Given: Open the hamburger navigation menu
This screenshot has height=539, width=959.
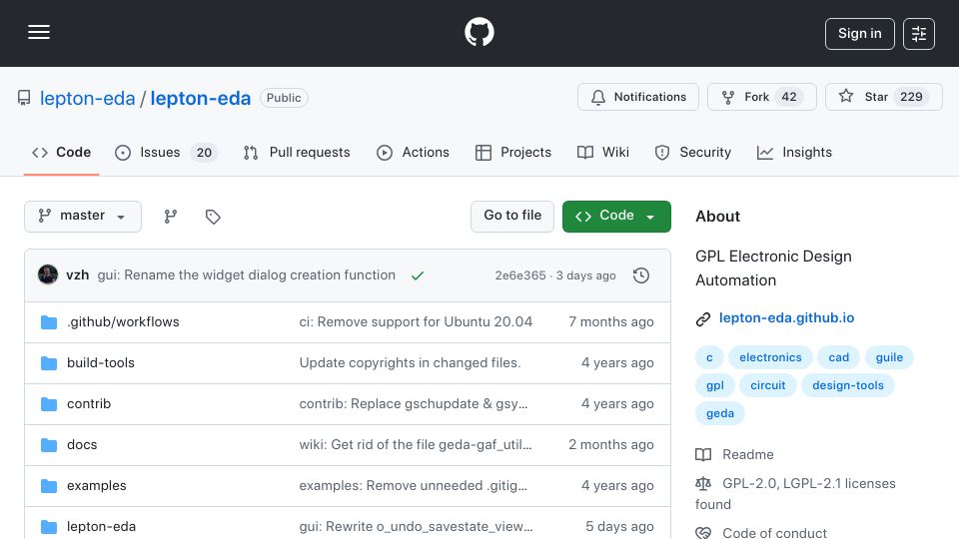Looking at the screenshot, I should 39,32.
